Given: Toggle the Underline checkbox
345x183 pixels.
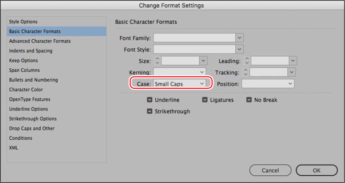Looking at the screenshot, I should click(x=149, y=100).
